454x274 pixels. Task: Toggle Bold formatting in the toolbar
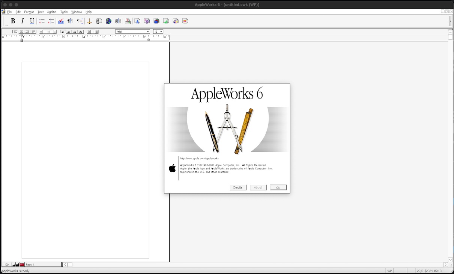pos(13,21)
